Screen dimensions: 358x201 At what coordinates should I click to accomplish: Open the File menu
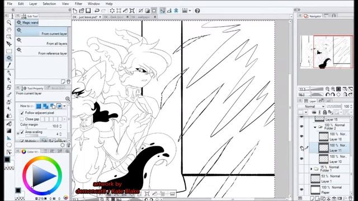point(10,4)
